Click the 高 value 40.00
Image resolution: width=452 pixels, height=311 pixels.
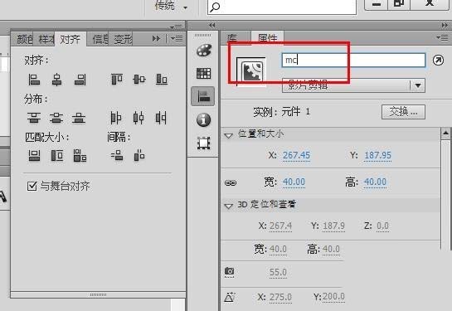tap(375, 182)
